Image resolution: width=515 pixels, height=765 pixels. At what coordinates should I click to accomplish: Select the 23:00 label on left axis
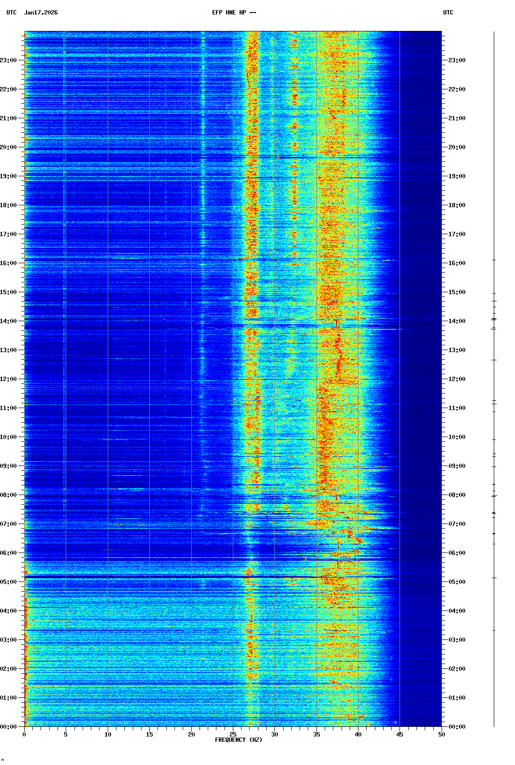9,60
